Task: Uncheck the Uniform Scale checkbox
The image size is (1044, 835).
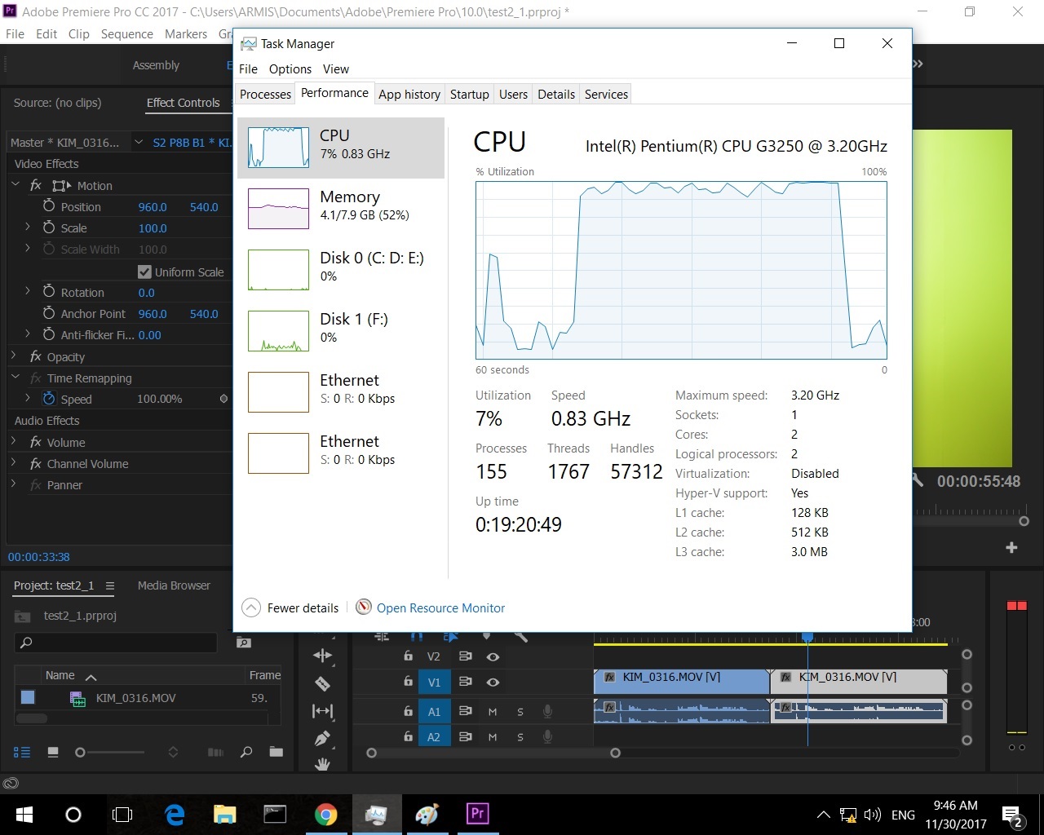Action: [144, 272]
